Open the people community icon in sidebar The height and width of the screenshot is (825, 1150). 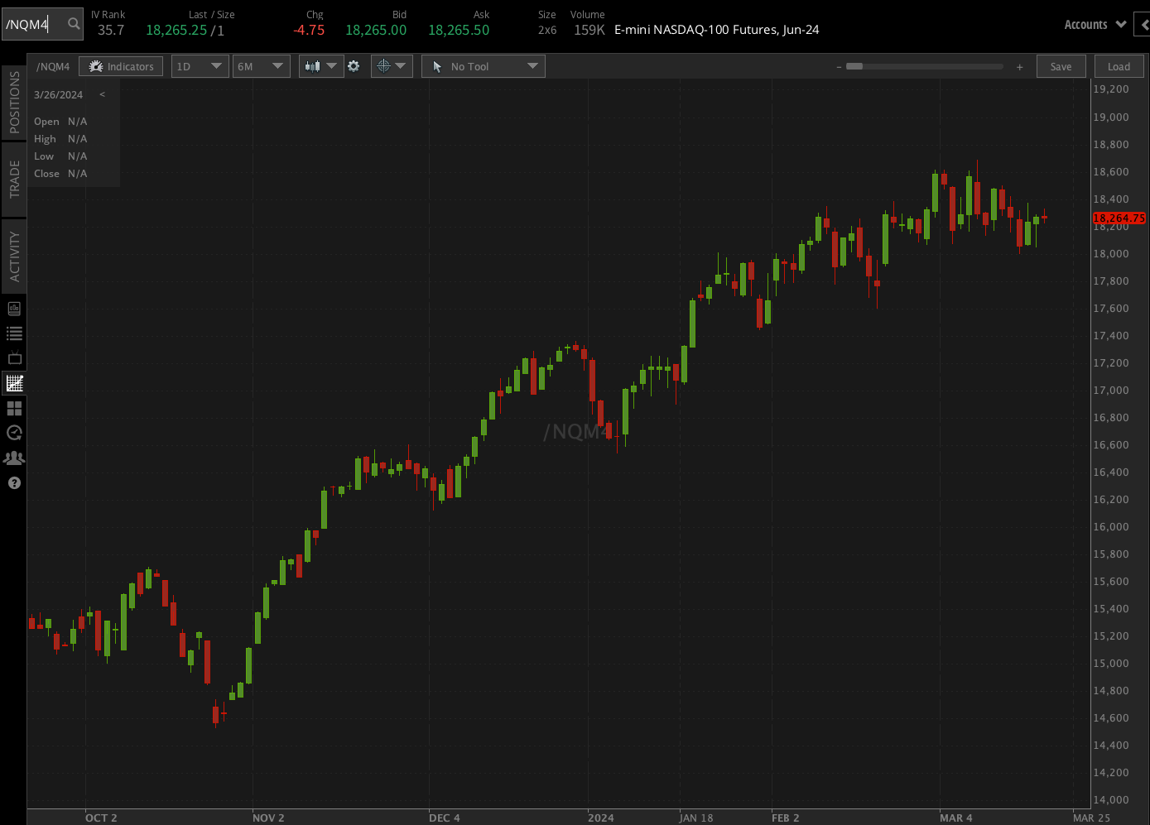pos(14,458)
